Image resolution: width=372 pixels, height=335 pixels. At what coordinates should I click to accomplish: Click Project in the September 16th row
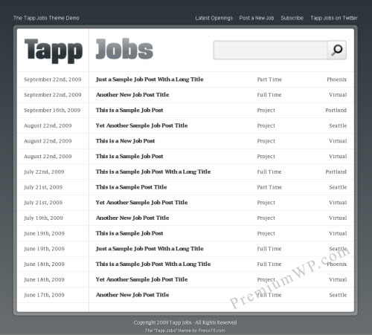click(x=266, y=111)
